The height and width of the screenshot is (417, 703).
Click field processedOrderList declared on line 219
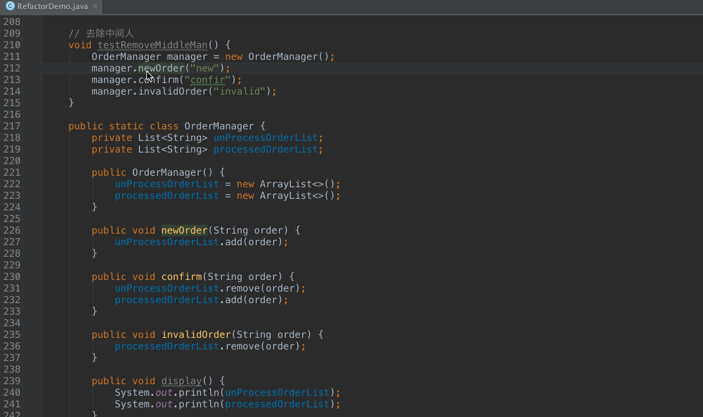(x=266, y=149)
